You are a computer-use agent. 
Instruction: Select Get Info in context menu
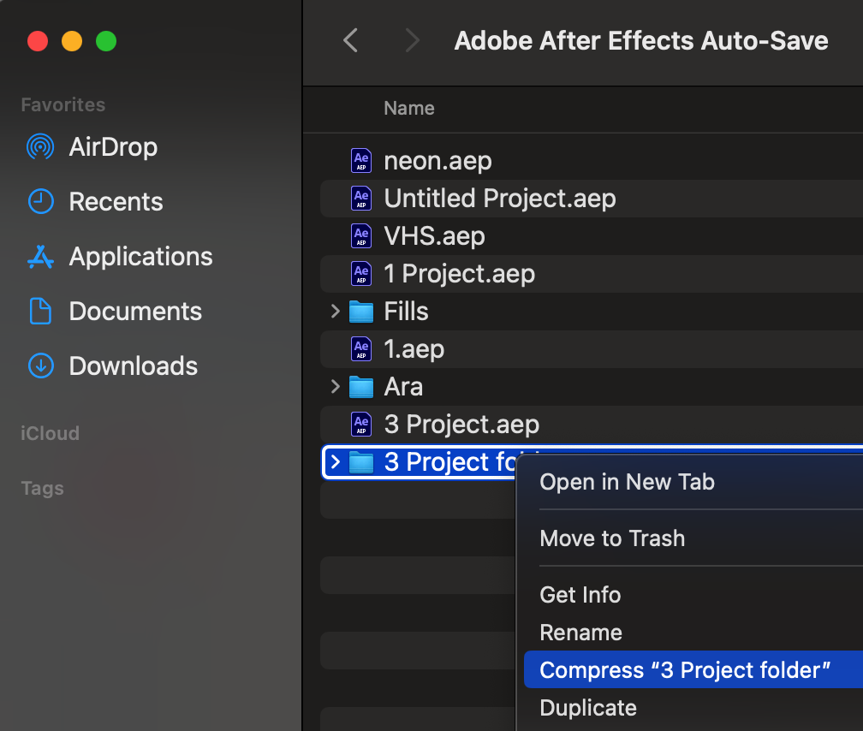click(580, 595)
